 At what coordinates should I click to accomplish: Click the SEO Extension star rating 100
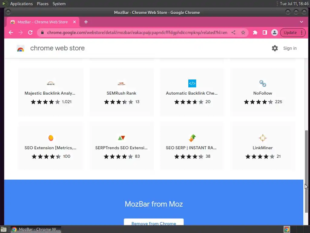pyautogui.click(x=51, y=157)
